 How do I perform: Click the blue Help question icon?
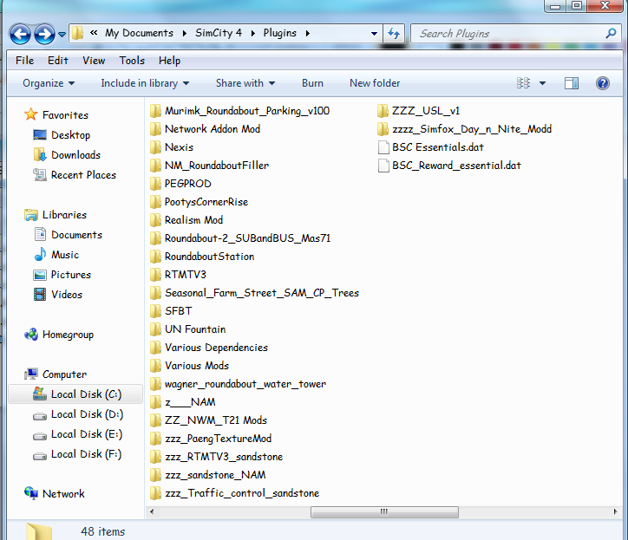pos(602,83)
